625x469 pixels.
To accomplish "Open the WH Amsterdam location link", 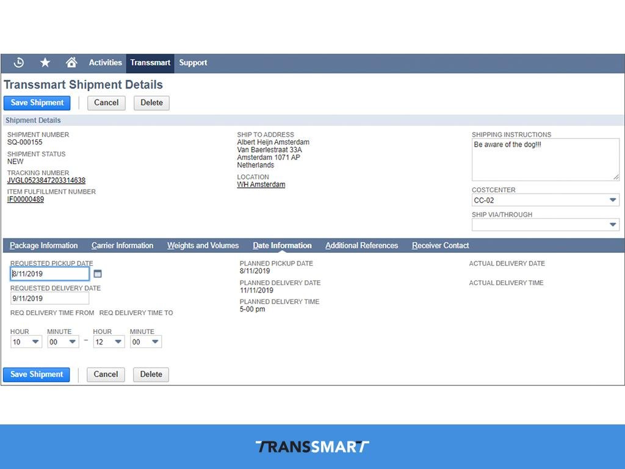I will click(261, 184).
